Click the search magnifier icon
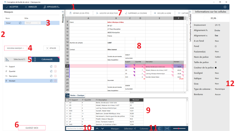Image resolution: width=236 pixels, height=131 pixels. tap(92, 128)
